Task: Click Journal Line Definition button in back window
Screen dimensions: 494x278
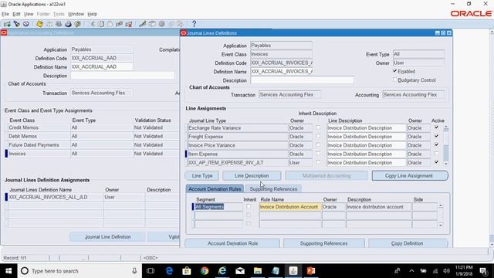Action: tap(107, 237)
